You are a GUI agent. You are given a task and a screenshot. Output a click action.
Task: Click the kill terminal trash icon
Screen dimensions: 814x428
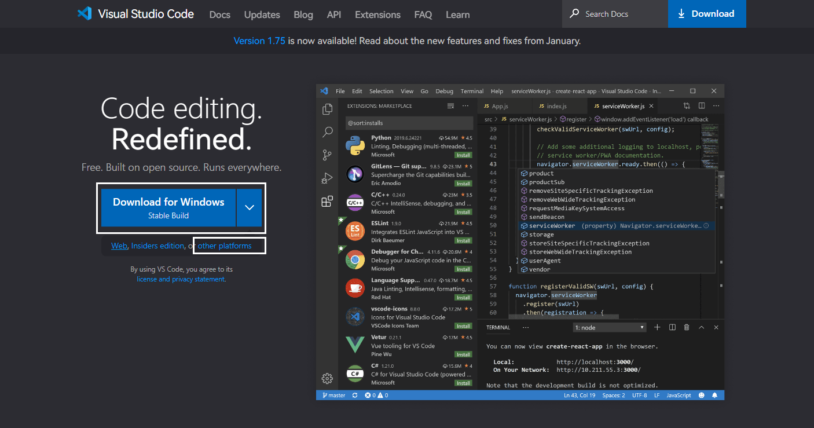(x=687, y=327)
